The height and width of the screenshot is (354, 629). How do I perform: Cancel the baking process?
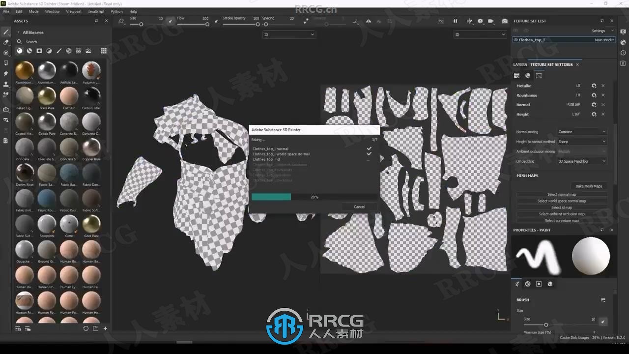359,206
